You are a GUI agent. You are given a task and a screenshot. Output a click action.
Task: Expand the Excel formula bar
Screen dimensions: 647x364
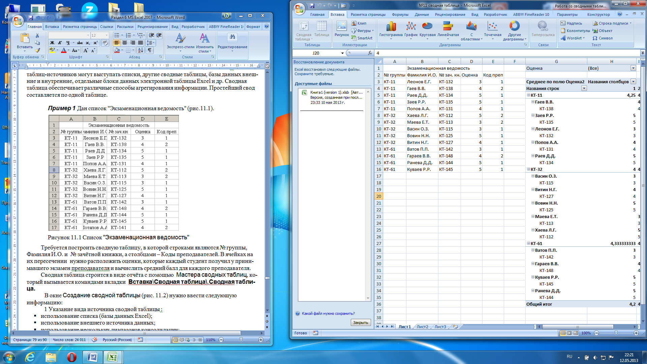[642, 53]
